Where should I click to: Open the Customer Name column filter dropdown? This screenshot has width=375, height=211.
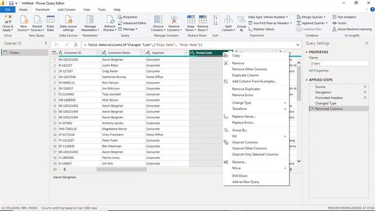tap(142, 53)
